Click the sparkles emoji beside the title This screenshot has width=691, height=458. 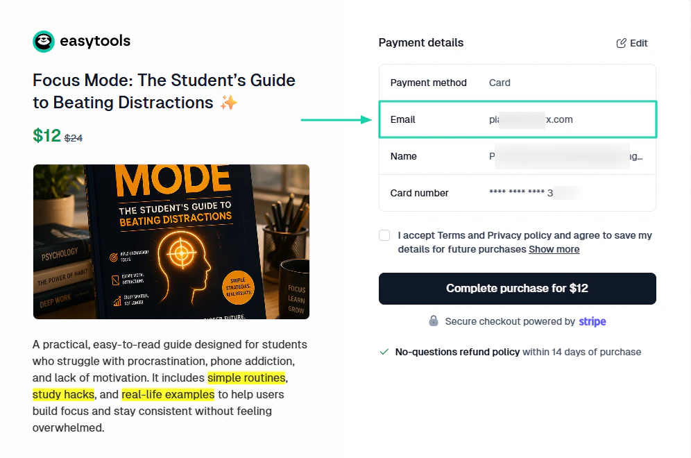tap(229, 103)
